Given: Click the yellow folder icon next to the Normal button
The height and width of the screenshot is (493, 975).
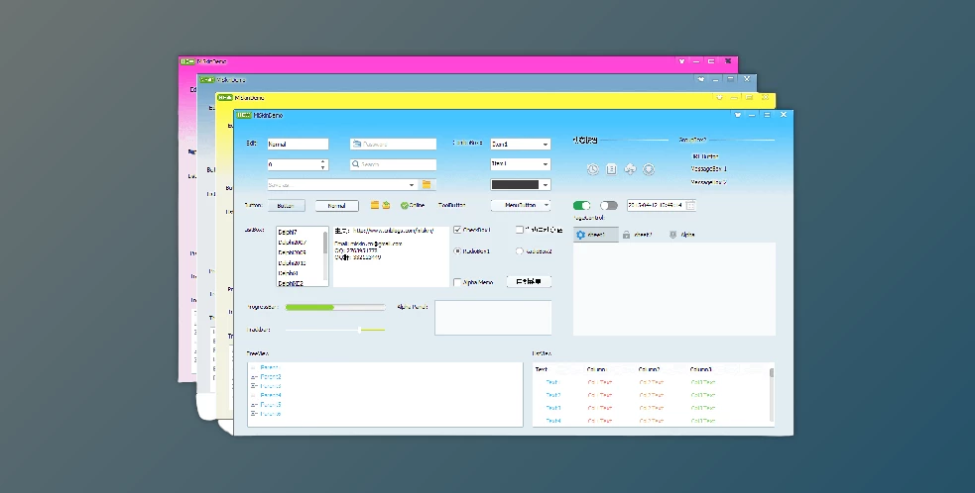Looking at the screenshot, I should point(375,205).
